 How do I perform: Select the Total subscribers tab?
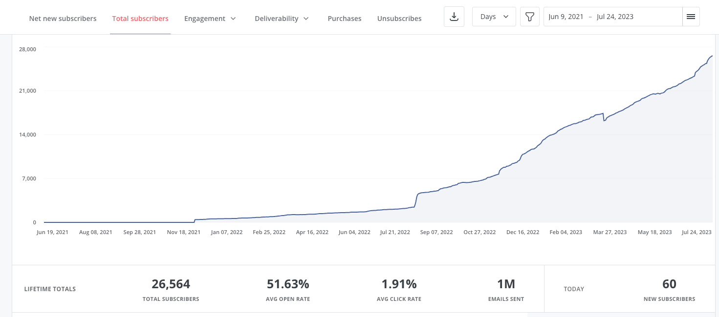click(140, 19)
